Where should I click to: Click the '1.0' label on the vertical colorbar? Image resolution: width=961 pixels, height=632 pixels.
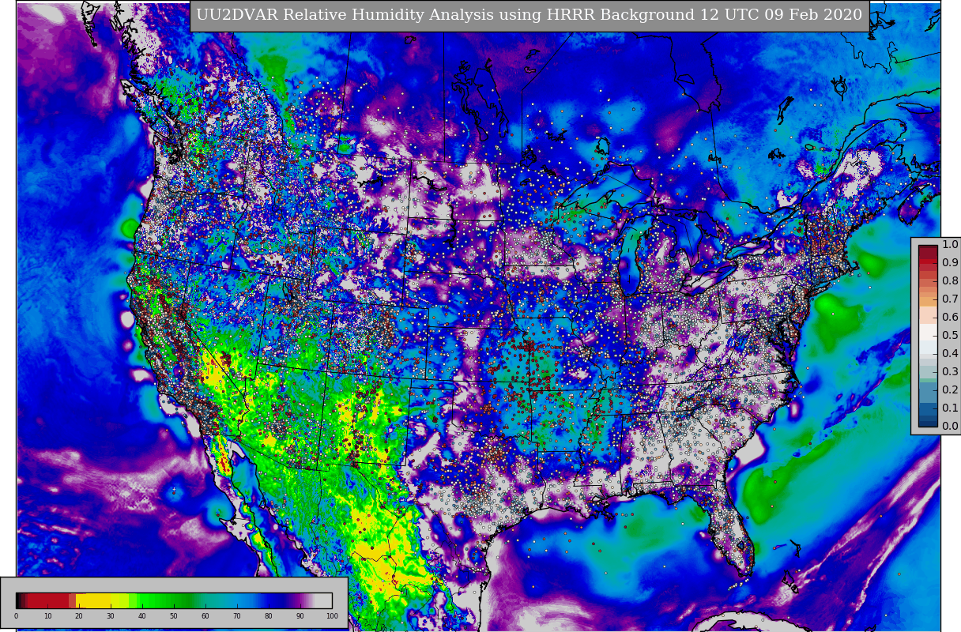coord(950,245)
